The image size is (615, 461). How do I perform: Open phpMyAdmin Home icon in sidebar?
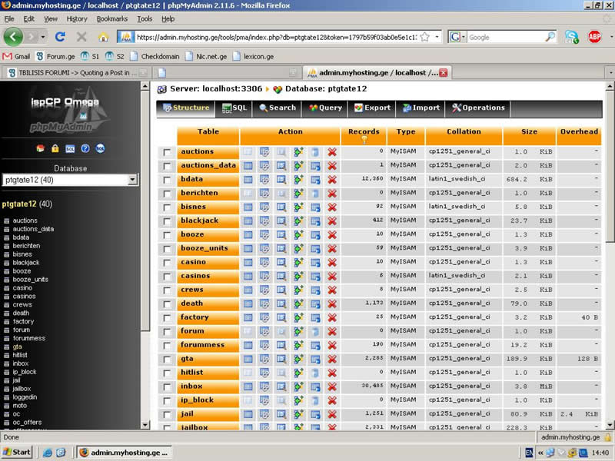41,148
